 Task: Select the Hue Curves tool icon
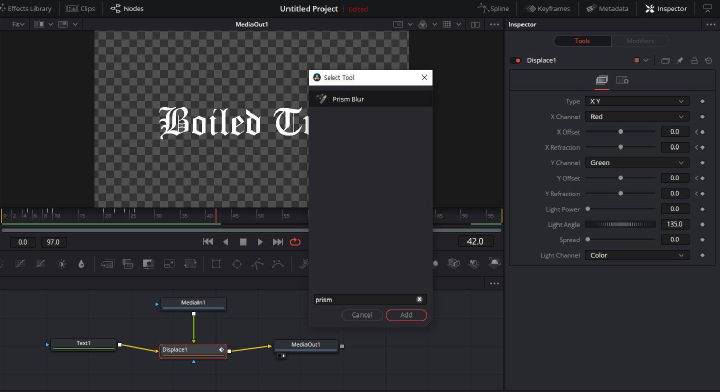tap(41, 264)
